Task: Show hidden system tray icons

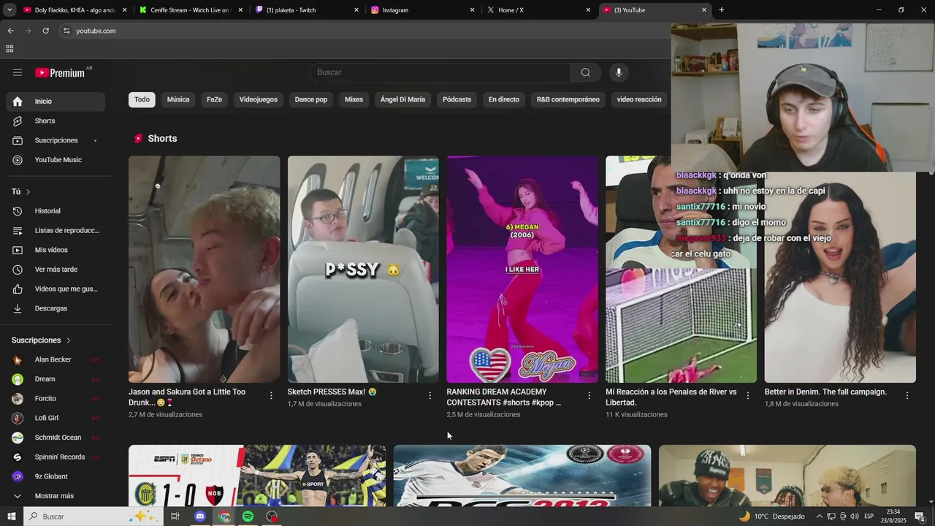Action: (x=819, y=517)
